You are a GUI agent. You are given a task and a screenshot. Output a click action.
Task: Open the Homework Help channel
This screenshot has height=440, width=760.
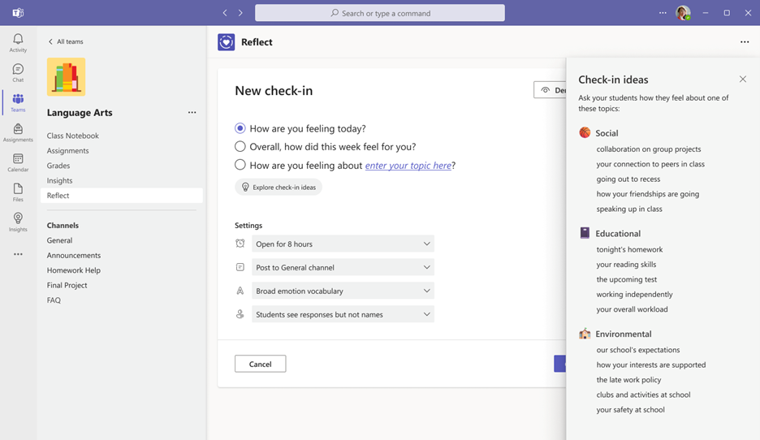(x=74, y=270)
